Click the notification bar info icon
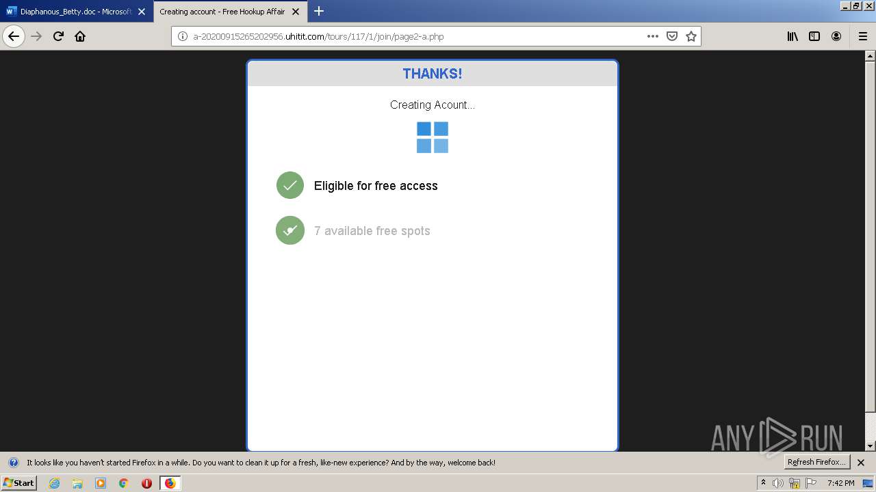The height and width of the screenshot is (492, 876). (x=13, y=463)
